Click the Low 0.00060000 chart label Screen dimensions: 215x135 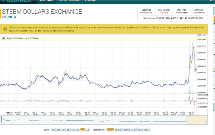coord(31,39)
